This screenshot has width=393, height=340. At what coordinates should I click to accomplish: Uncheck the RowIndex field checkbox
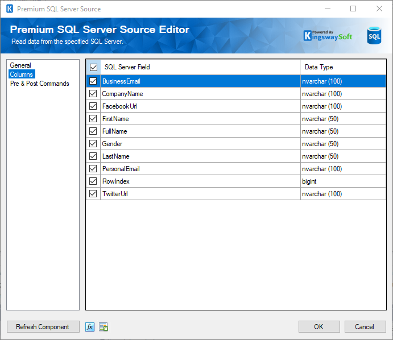pos(93,181)
